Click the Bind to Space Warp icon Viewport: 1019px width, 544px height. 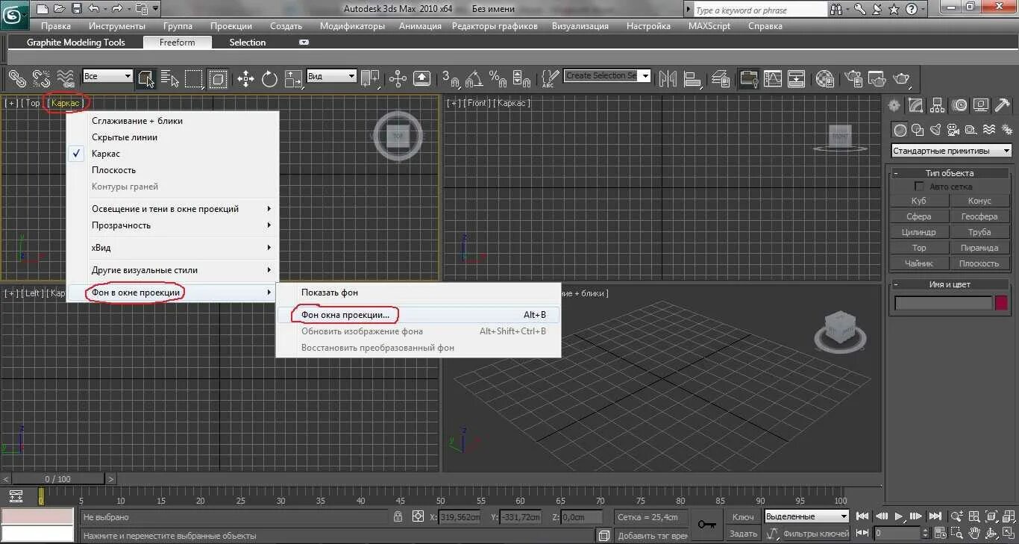tap(66, 78)
